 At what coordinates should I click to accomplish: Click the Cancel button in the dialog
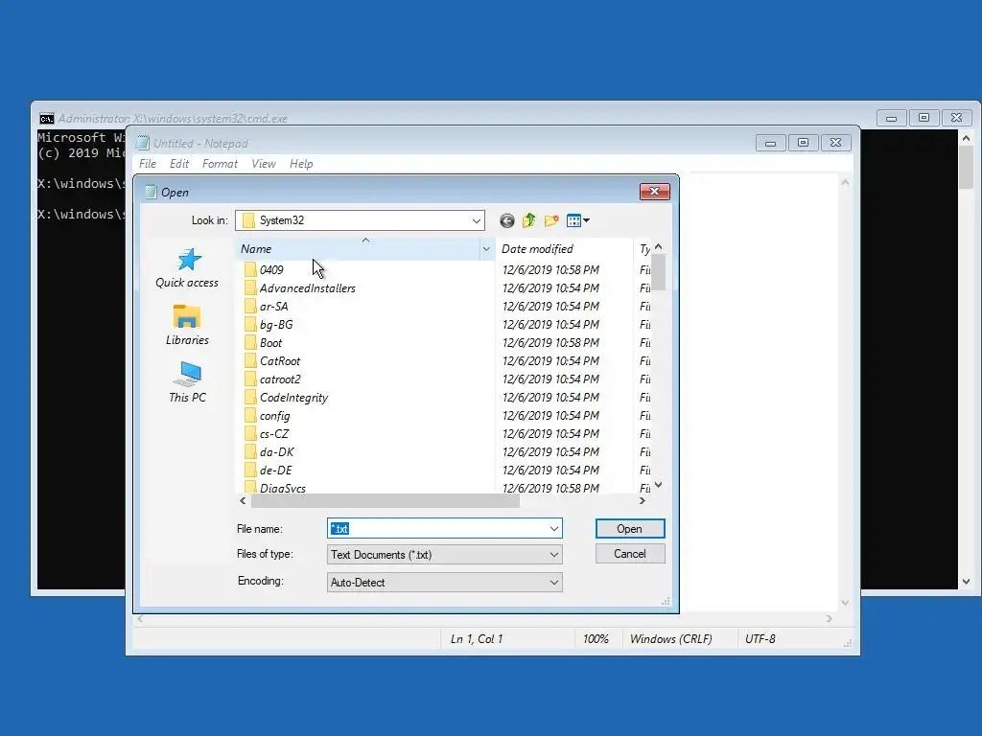tap(629, 554)
